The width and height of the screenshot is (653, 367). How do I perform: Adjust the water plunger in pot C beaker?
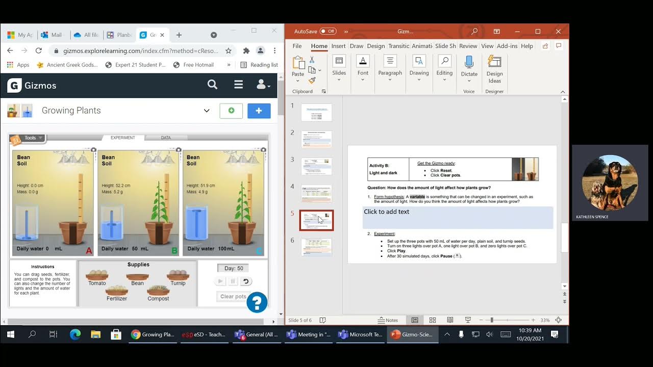(196, 223)
